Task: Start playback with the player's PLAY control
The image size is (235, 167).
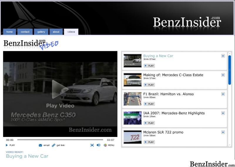Action: point(10,145)
